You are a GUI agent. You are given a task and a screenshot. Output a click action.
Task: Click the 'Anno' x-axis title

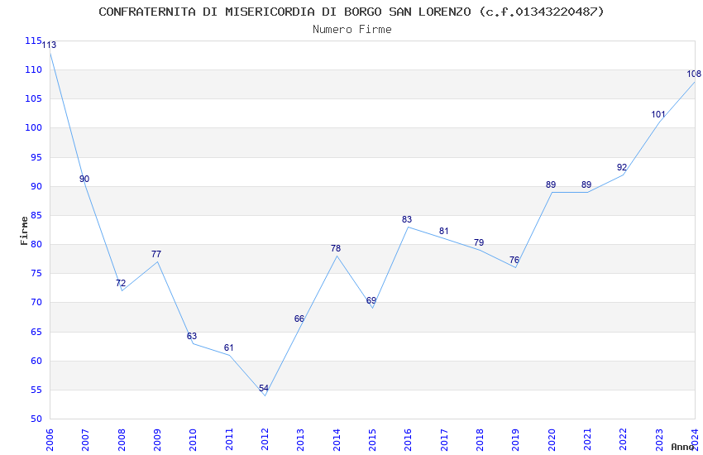coord(682,447)
